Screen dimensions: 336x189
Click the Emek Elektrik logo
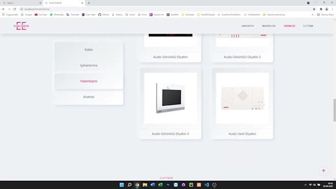click(x=21, y=26)
